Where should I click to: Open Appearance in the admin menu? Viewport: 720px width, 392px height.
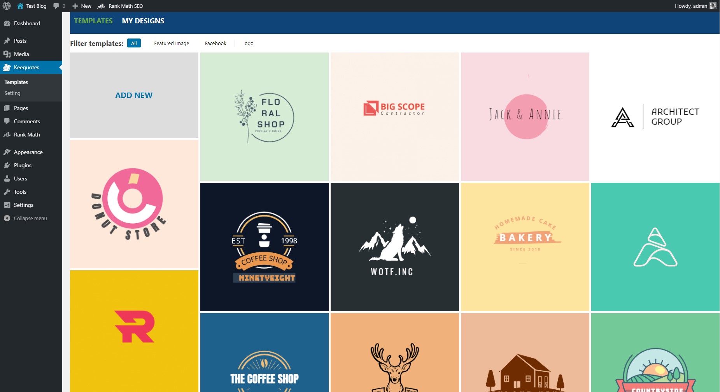click(31, 152)
